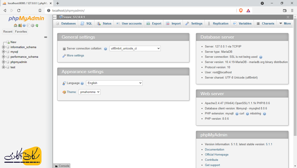The width and height of the screenshot is (297, 168).
Task: Expand the performance_schema database node
Action: 3,57
